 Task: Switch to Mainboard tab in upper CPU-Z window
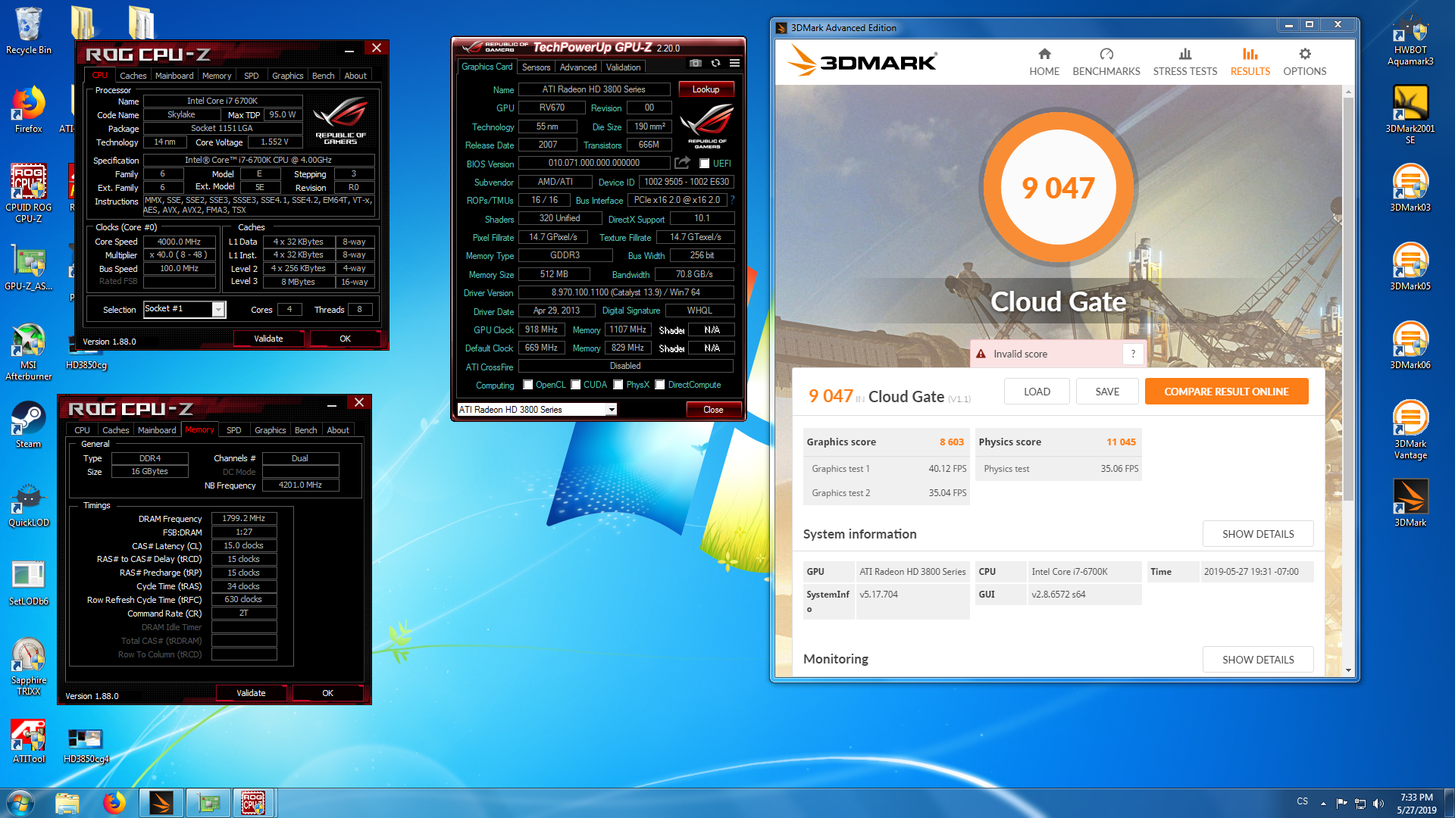[x=174, y=76]
